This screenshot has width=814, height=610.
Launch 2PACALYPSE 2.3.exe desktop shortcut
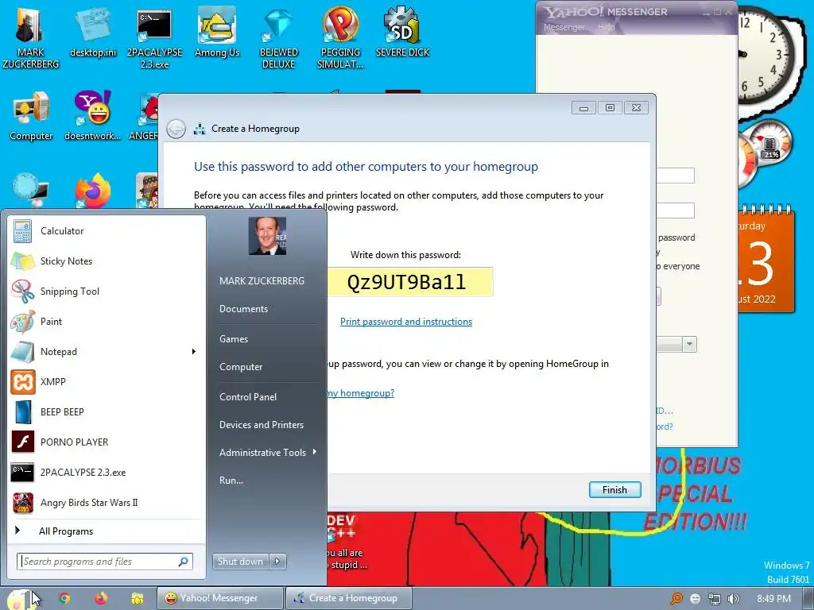click(154, 37)
